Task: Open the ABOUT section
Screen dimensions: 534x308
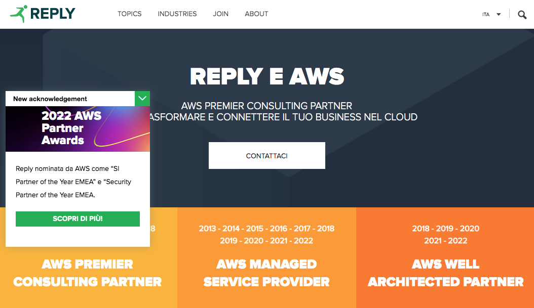Action: coord(256,14)
